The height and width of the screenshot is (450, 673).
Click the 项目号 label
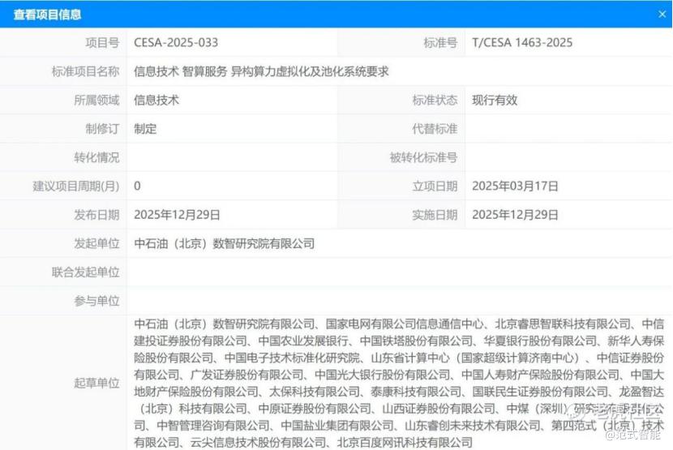tap(102, 42)
